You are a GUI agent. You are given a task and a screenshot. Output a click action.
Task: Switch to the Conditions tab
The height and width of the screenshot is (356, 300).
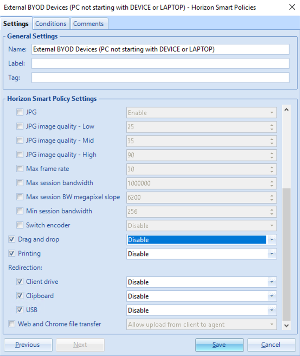(x=51, y=24)
